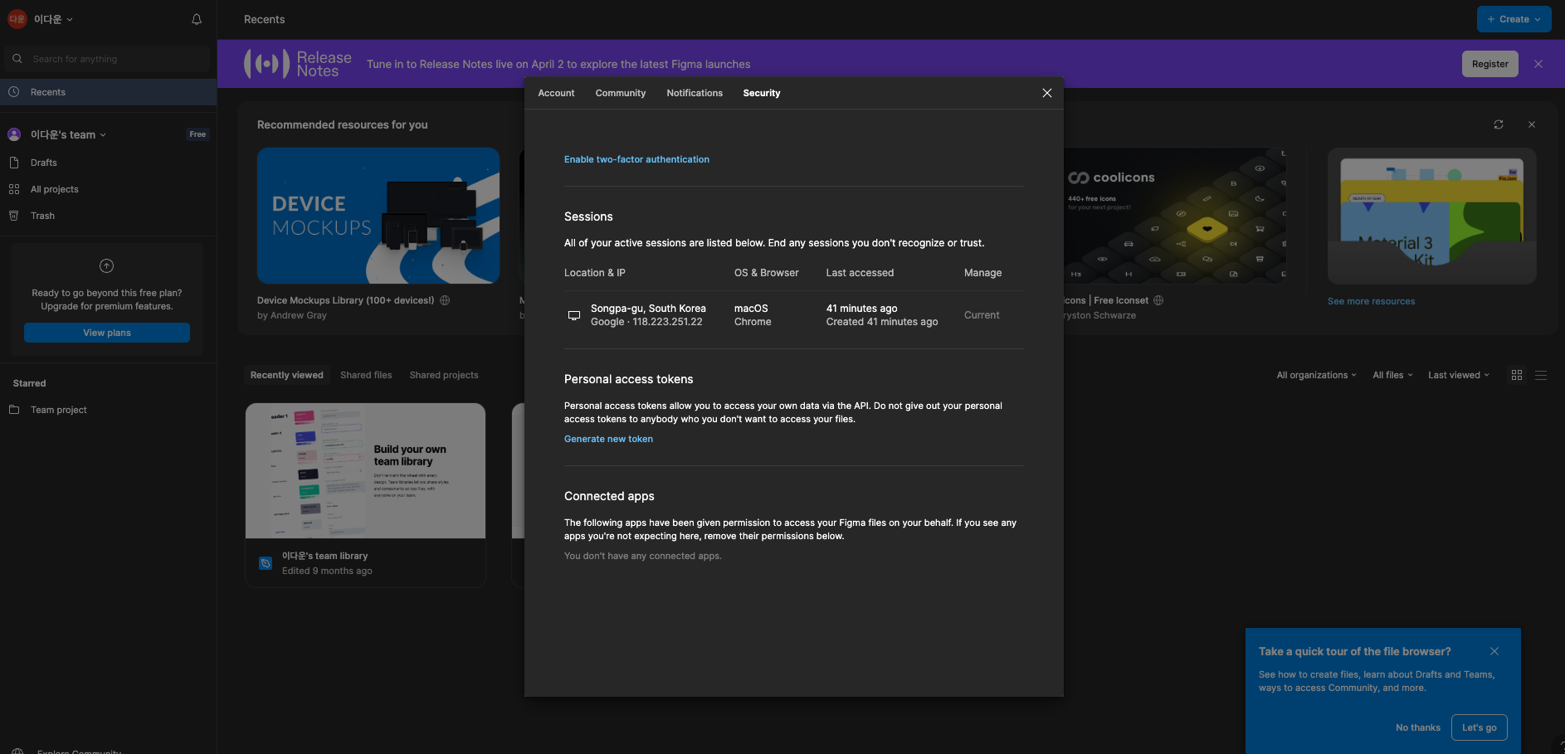Click See more resources link
The width and height of the screenshot is (1565, 754).
pos(1371,301)
